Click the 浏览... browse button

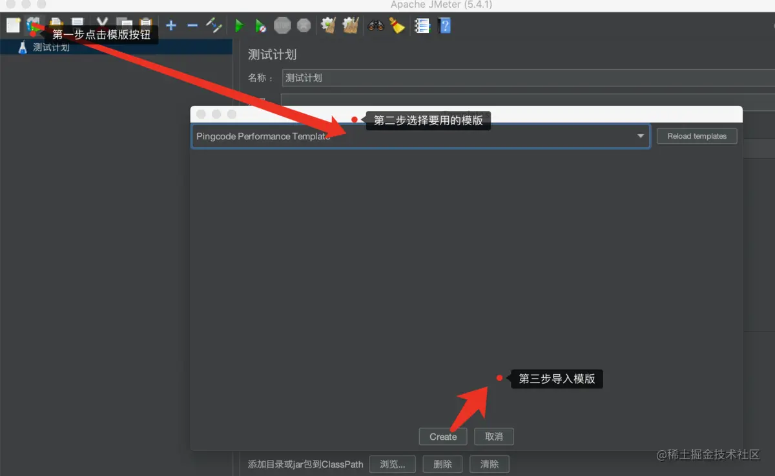(x=393, y=464)
